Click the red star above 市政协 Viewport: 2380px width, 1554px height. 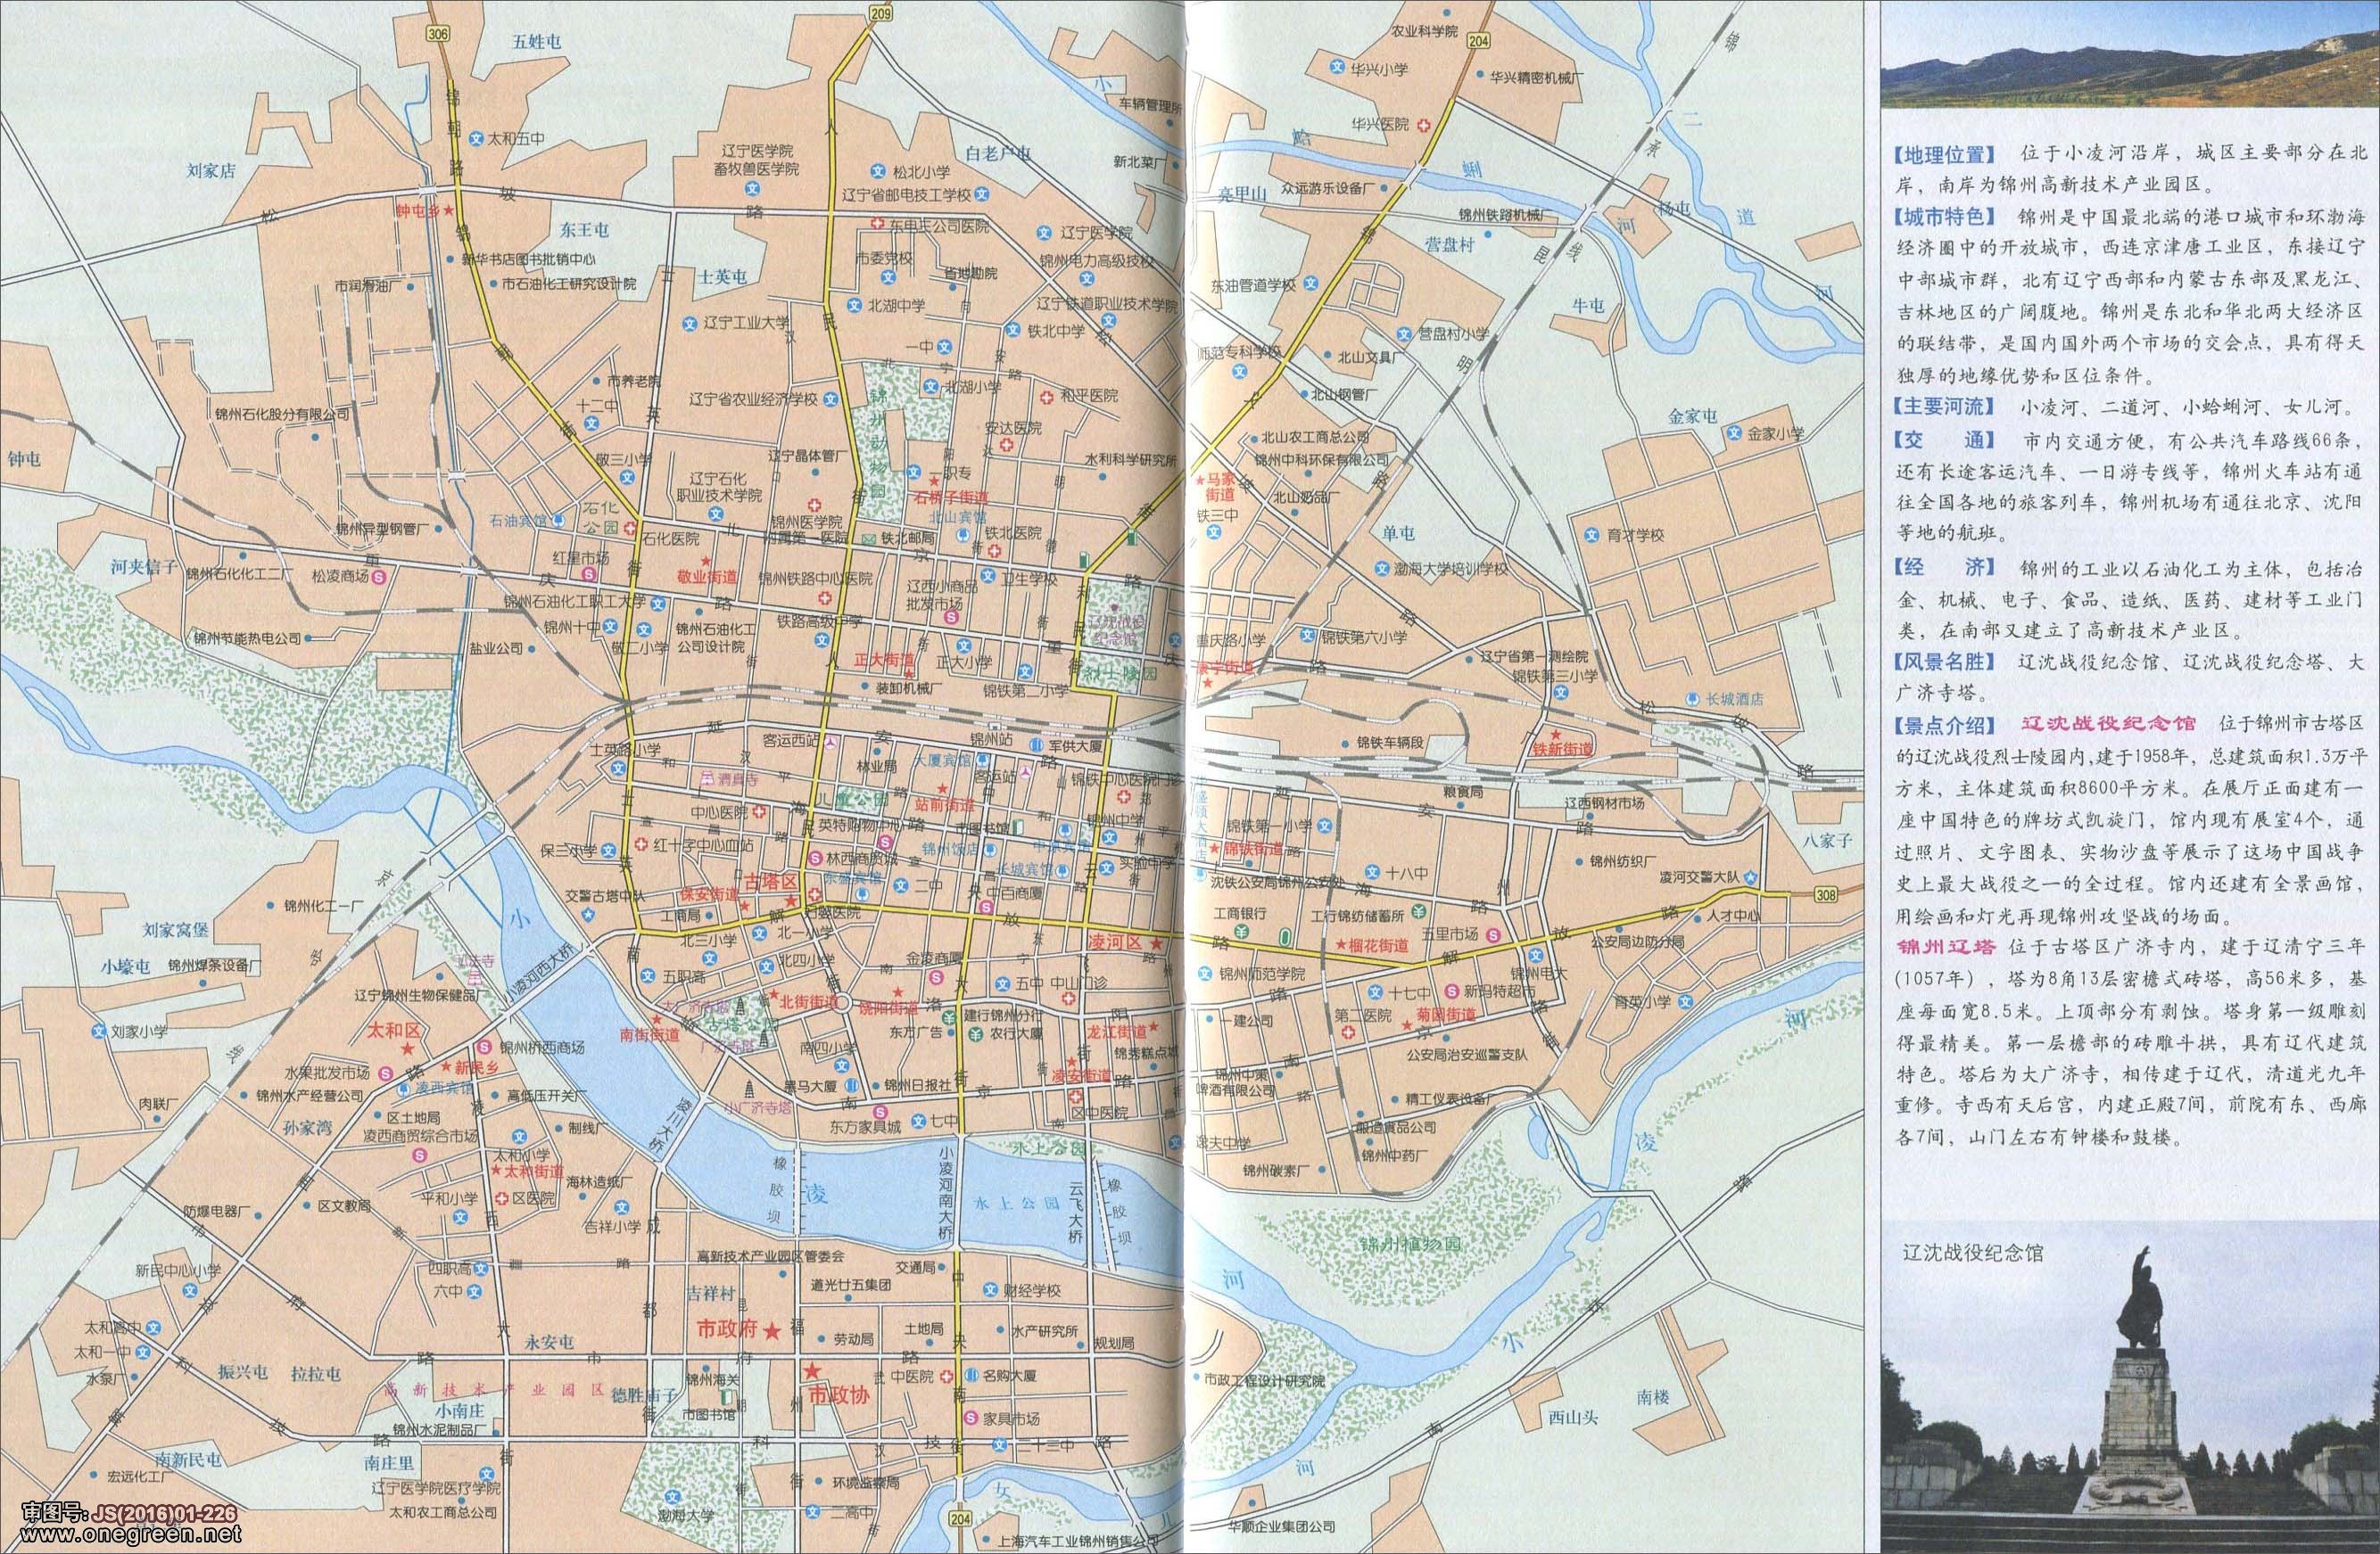[812, 1371]
